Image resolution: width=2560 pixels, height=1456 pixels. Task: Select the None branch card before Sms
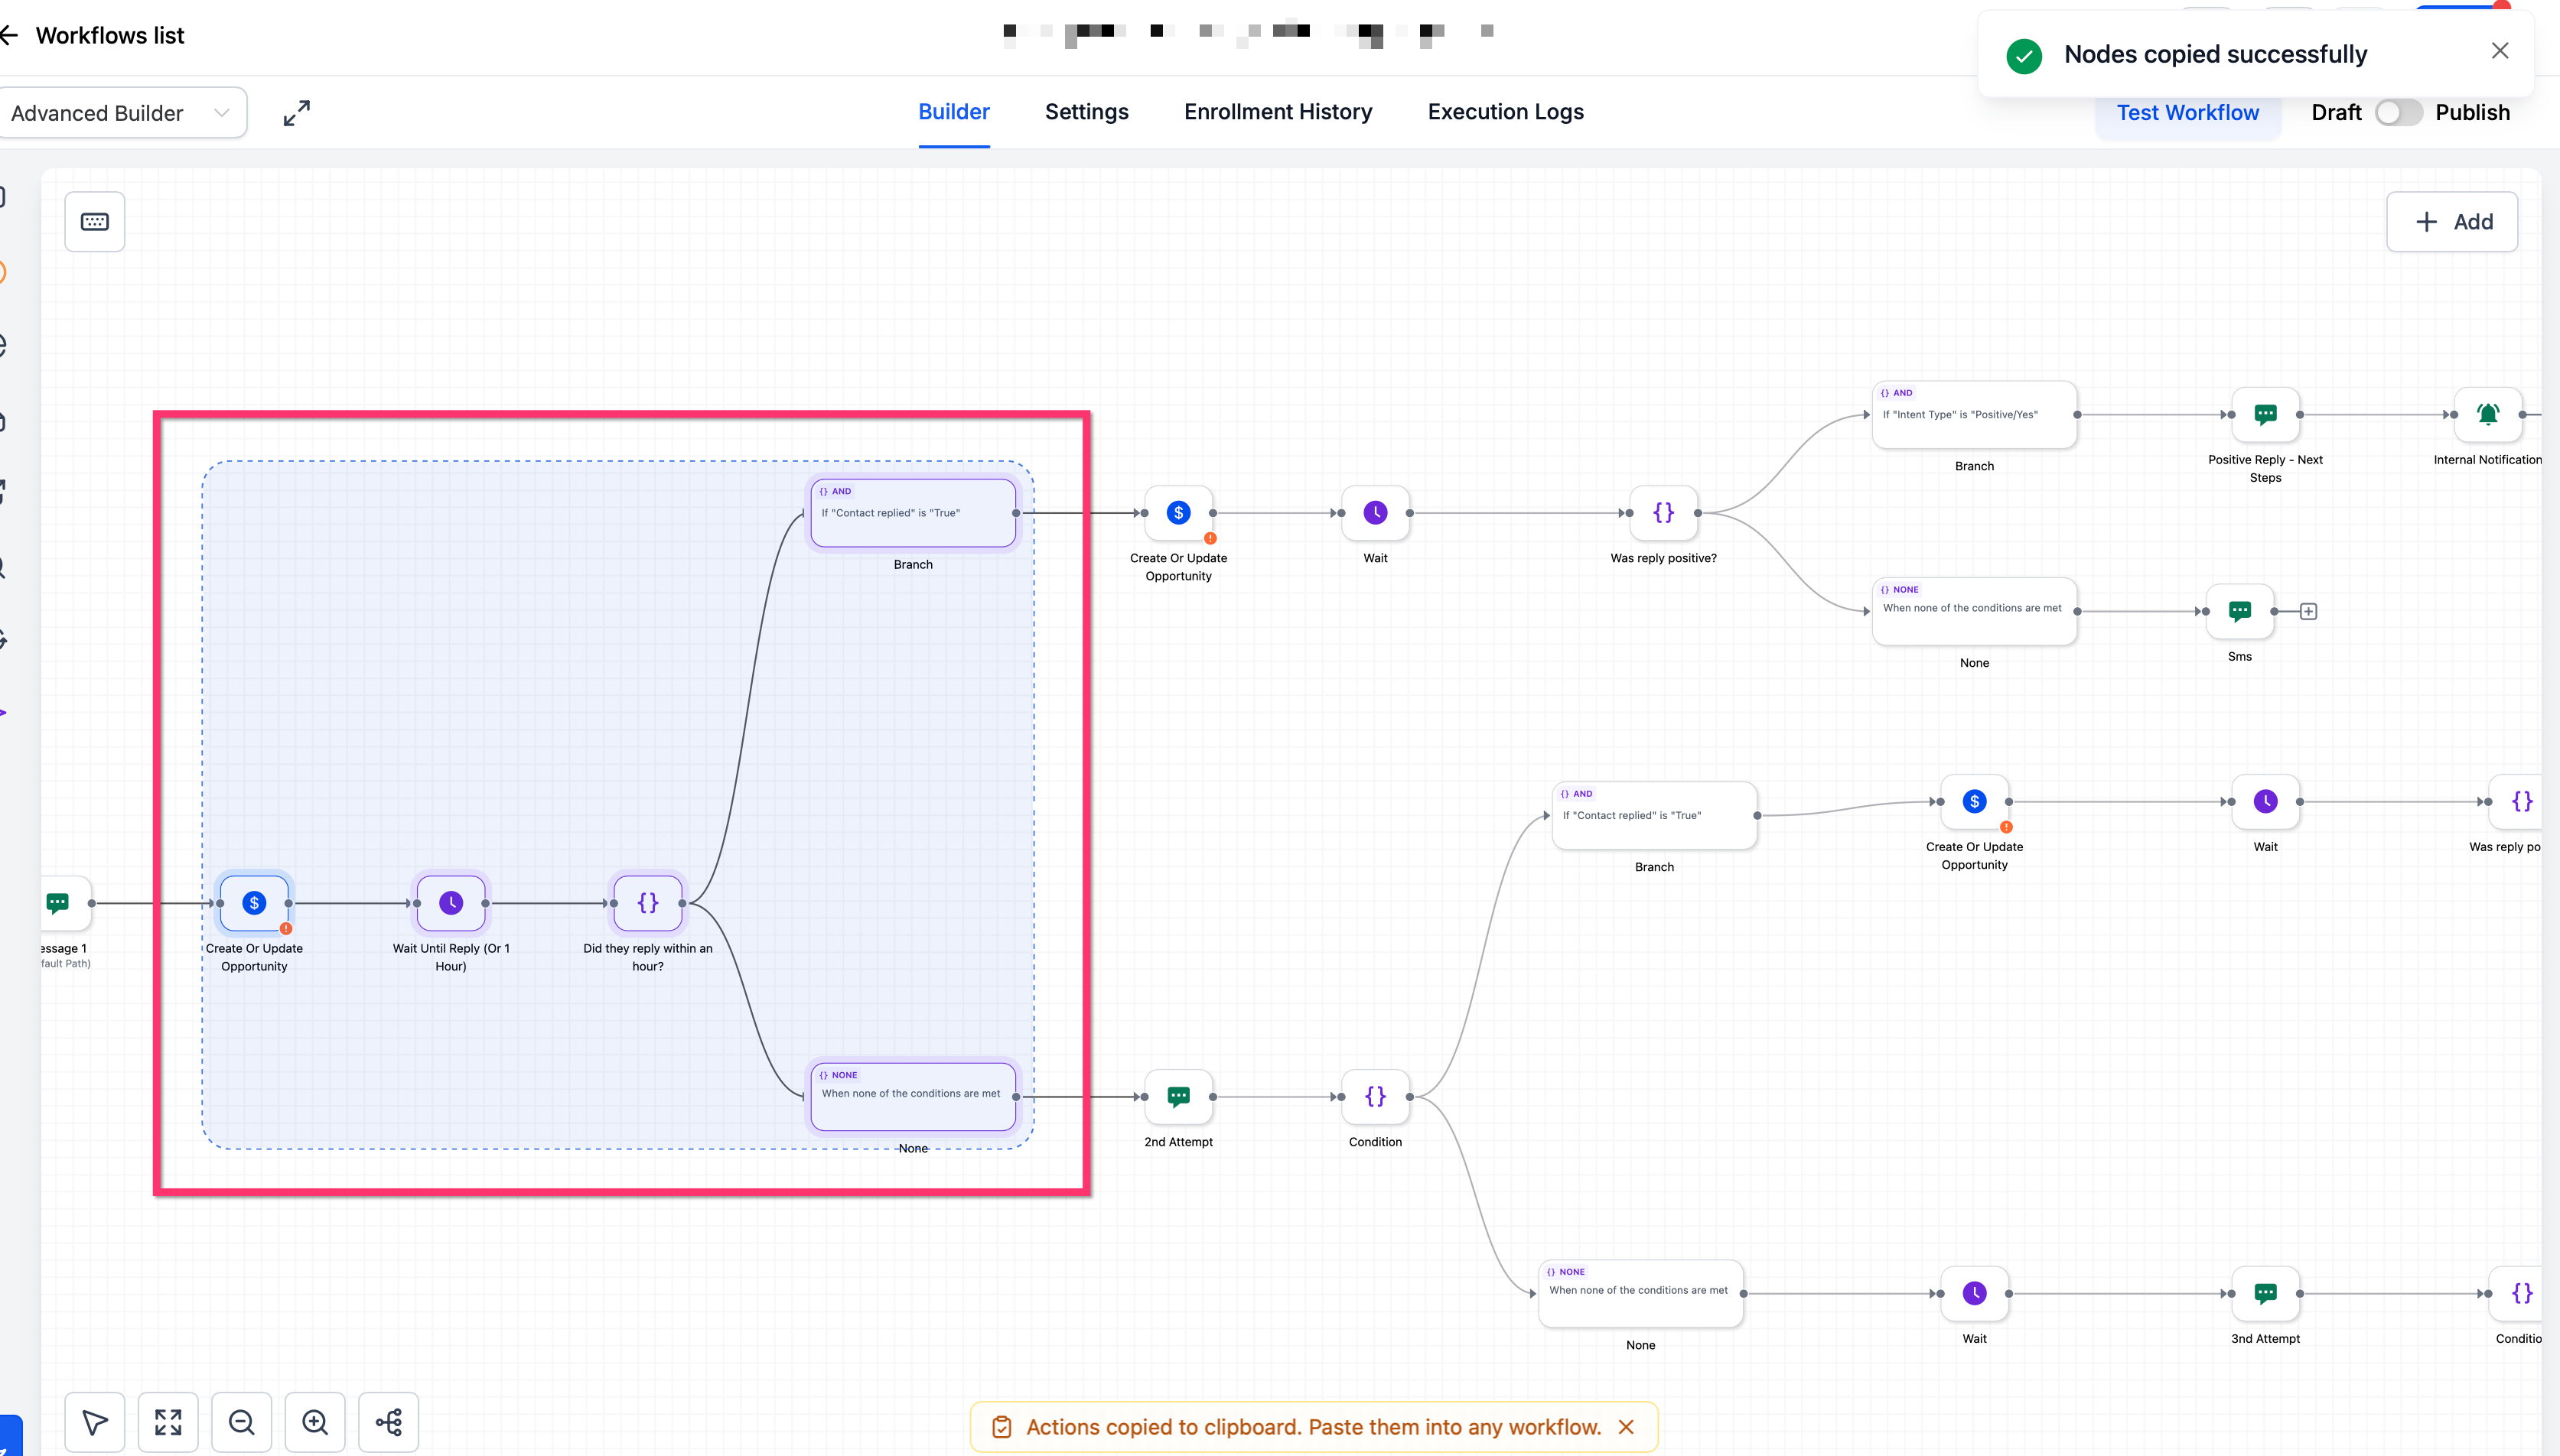coord(1974,611)
